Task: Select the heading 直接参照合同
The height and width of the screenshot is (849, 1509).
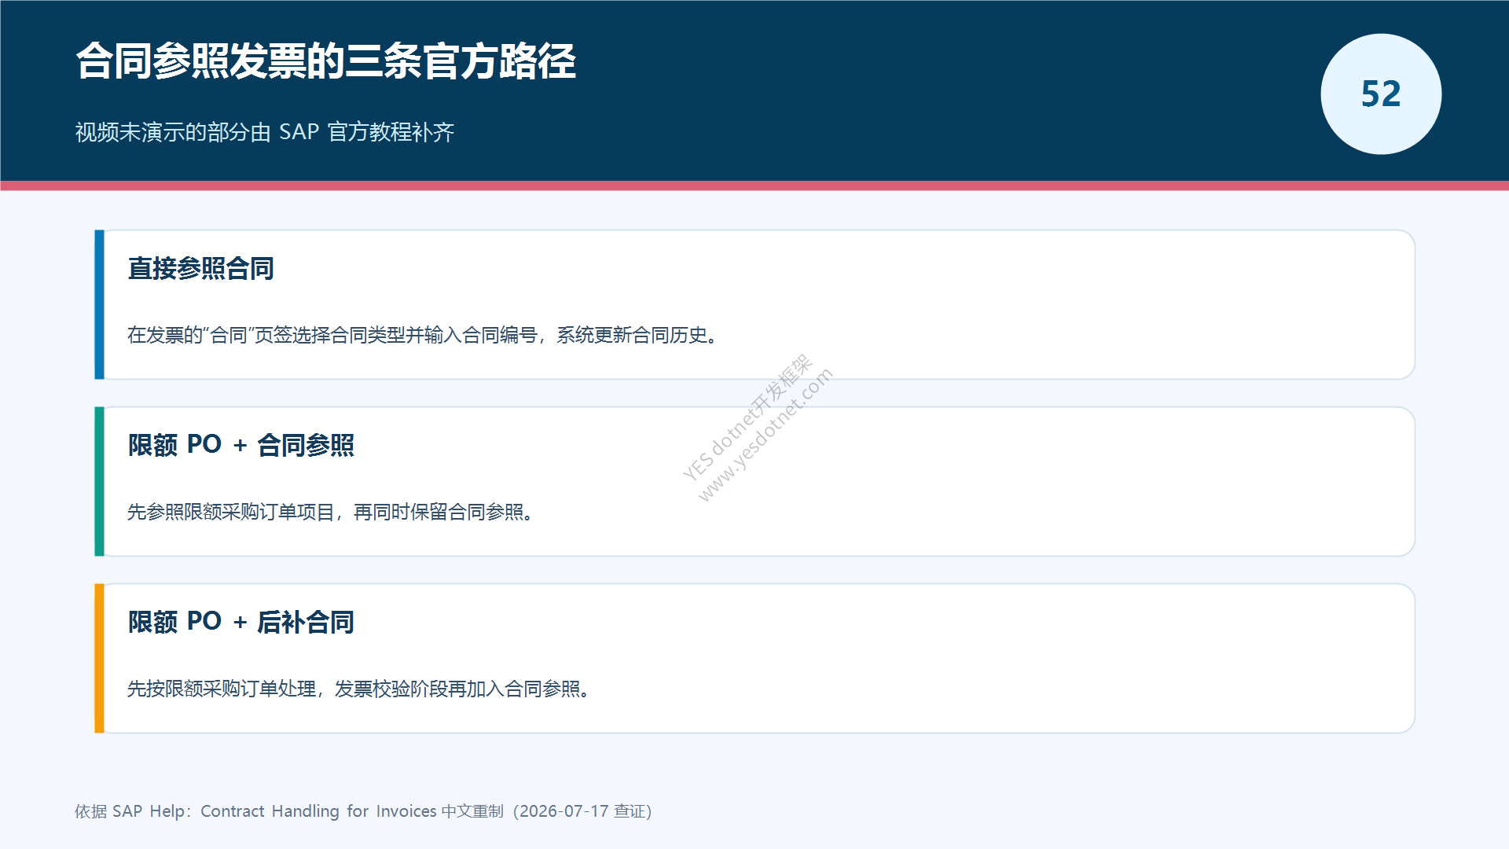Action: 201,269
